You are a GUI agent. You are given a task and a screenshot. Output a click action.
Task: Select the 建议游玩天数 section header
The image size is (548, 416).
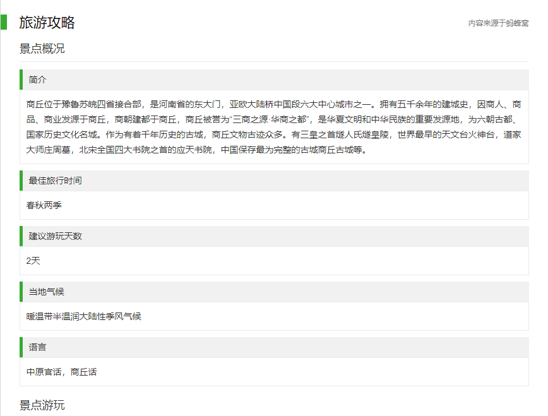[x=55, y=236]
